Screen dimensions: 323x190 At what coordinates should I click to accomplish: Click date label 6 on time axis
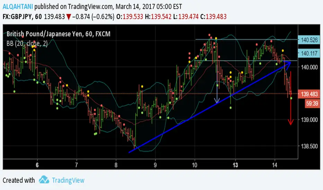(37, 165)
